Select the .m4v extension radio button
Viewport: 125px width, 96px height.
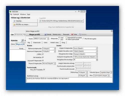[x=59, y=39]
